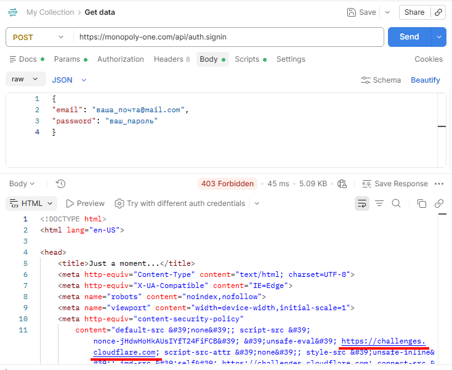This screenshot has width=452, height=370.
Task: Open the challenges.cloudflare.com link in response
Action: (x=384, y=342)
